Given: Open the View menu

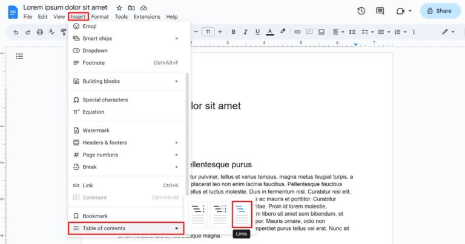Looking at the screenshot, I should pos(59,17).
